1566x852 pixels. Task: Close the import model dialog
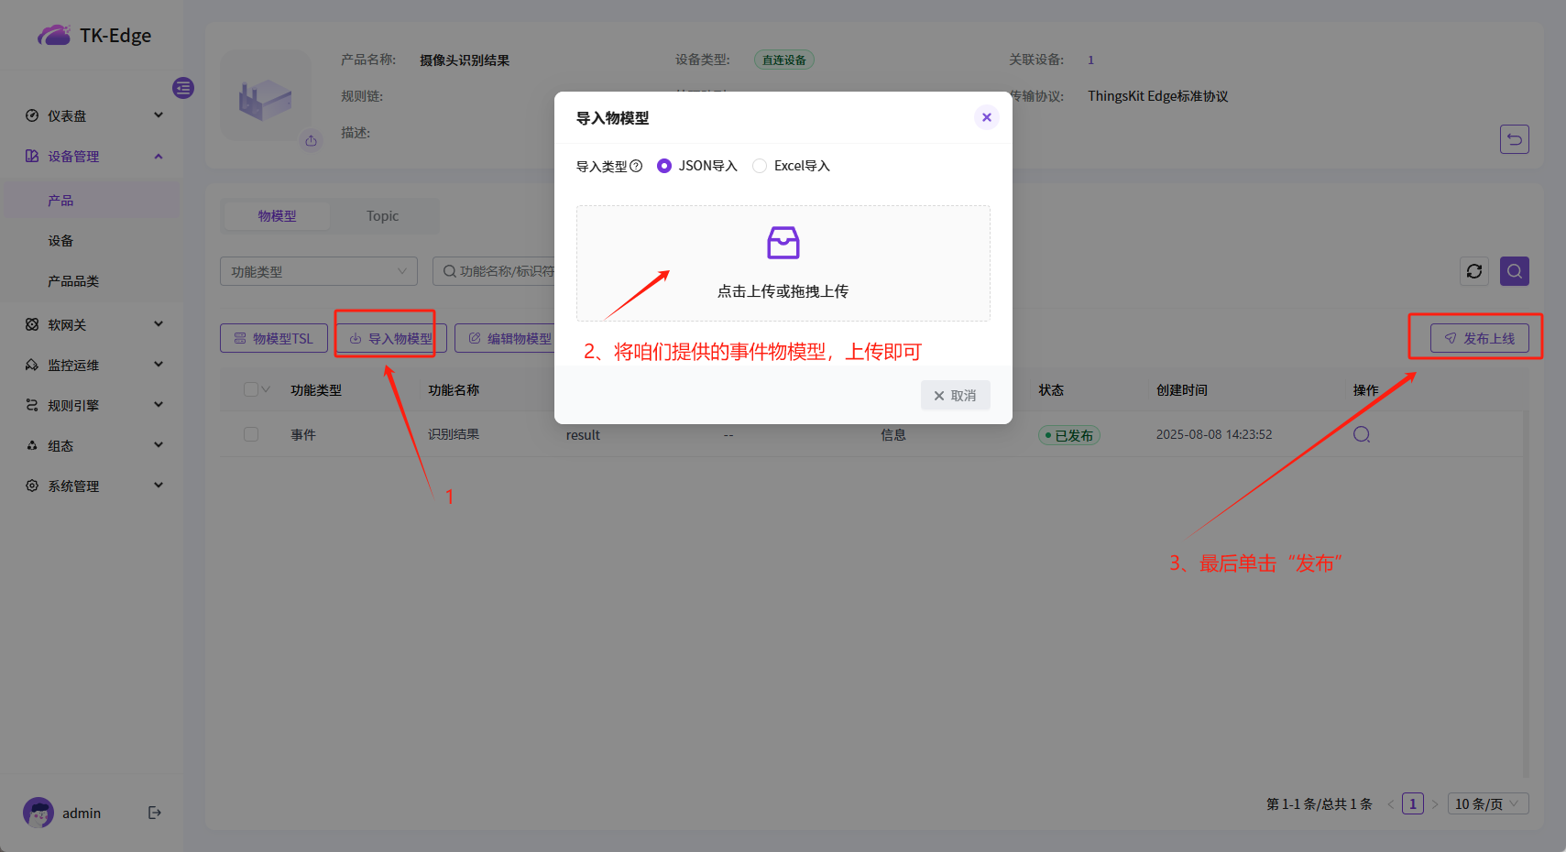pyautogui.click(x=986, y=117)
